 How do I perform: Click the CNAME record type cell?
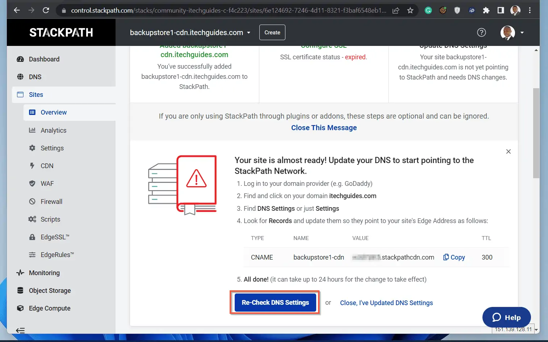pyautogui.click(x=262, y=257)
